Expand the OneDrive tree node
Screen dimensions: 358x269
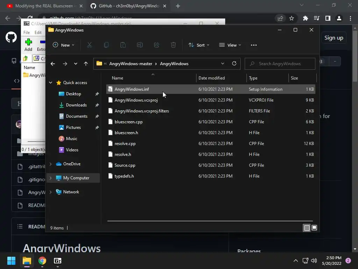click(50, 164)
